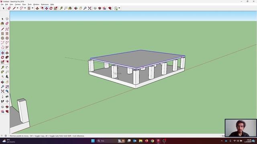Image resolution: width=257 pixels, height=144 pixels.
Task: Pick the Protractor tool in the left tool set
Action: point(2,72)
